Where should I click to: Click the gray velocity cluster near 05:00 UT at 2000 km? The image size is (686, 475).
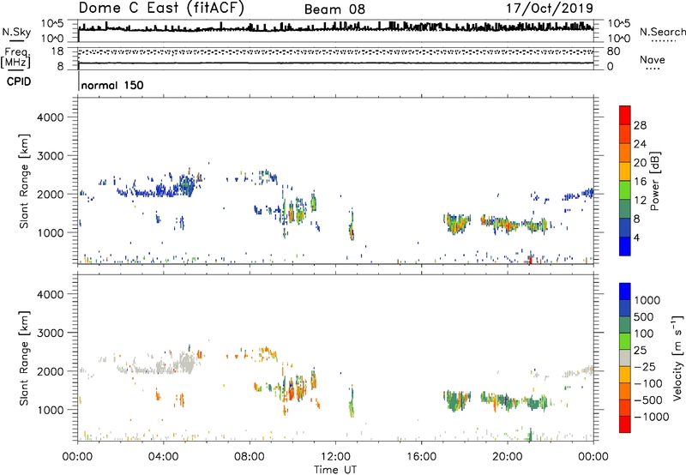point(187,363)
